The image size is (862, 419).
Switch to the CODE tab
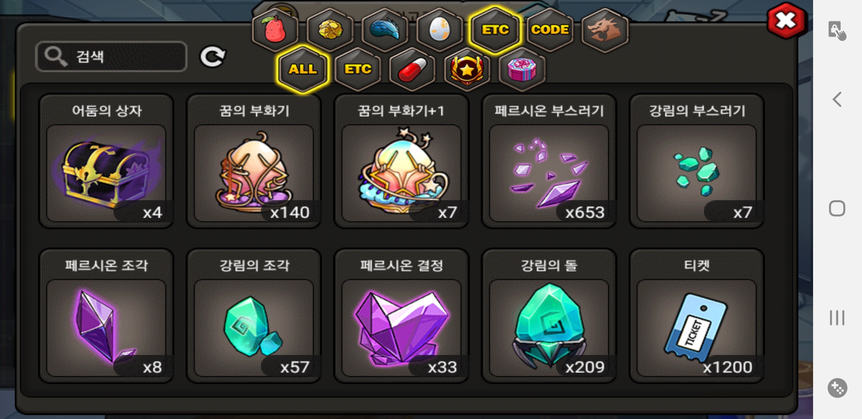(550, 29)
